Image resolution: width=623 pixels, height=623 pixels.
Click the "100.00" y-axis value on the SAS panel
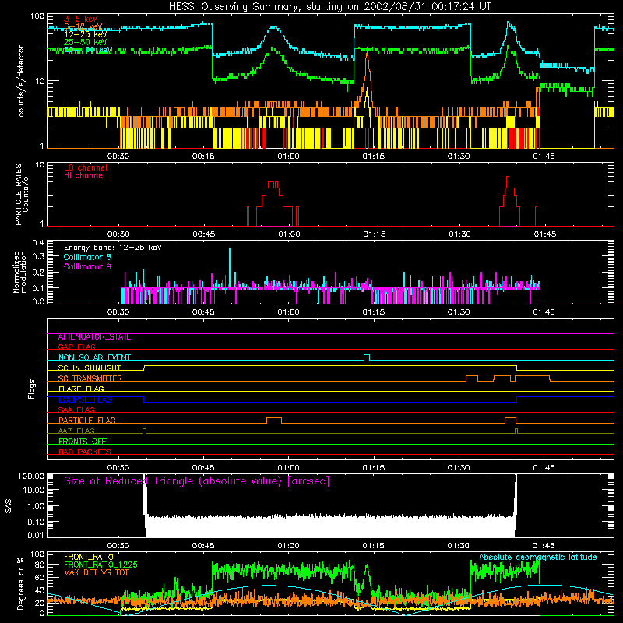tap(31, 477)
